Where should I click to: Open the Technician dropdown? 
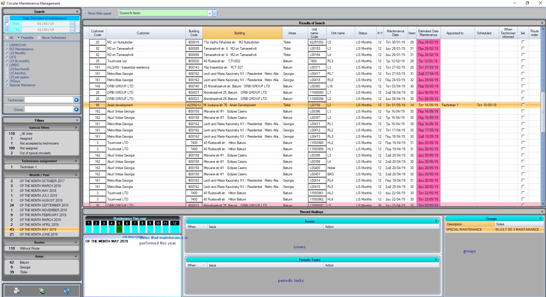(x=76, y=100)
